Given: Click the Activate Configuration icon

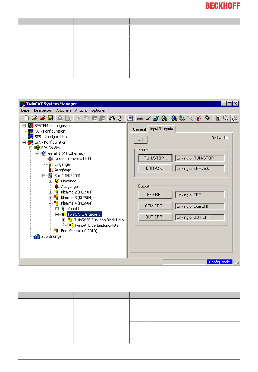Looking at the screenshot, I should coord(156,118).
